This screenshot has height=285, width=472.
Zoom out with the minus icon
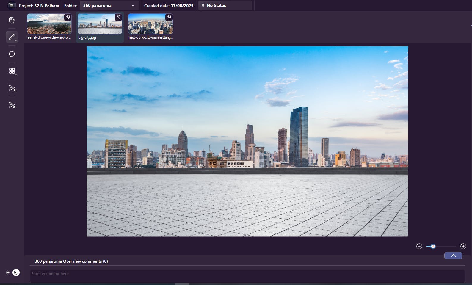pos(419,246)
